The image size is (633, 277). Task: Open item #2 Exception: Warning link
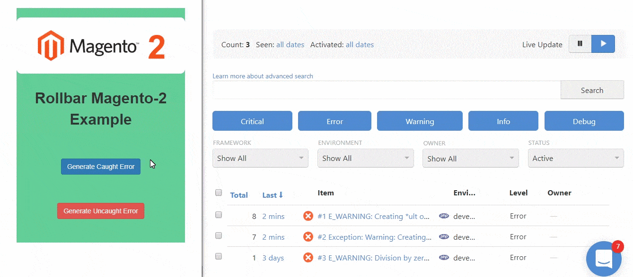(375, 237)
